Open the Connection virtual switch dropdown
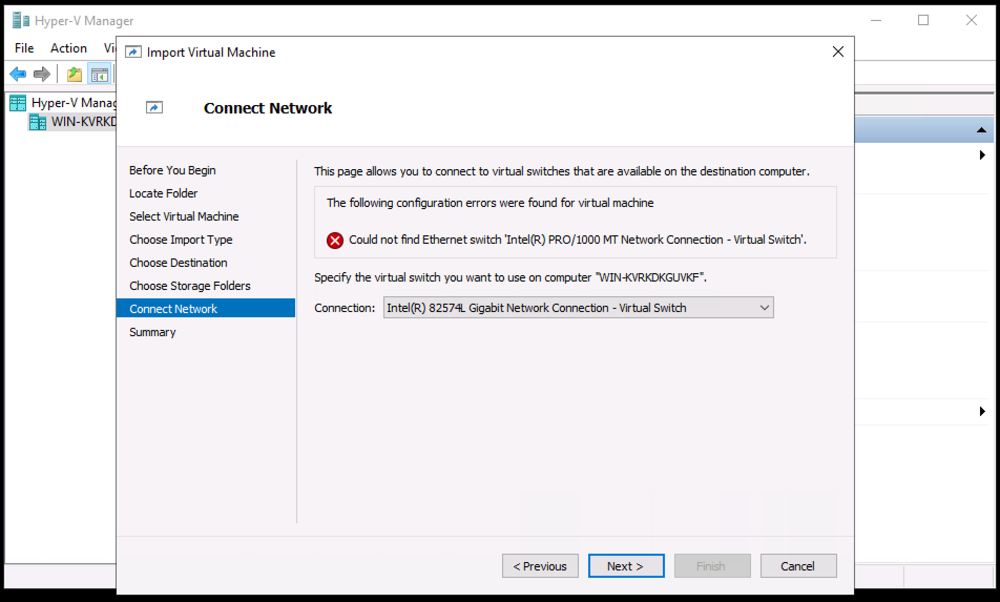Screen dimensions: 1000x602 [x=764, y=307]
